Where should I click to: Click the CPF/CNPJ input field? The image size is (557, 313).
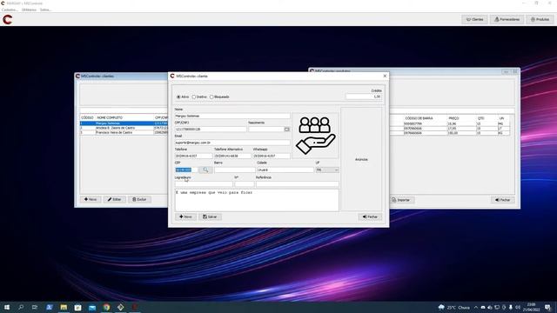tap(211, 130)
